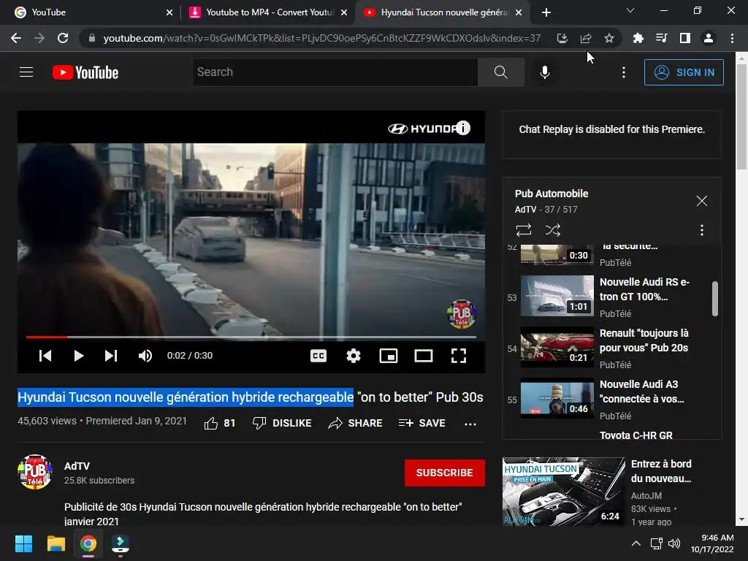Seek on the video progress bar

tap(251, 337)
